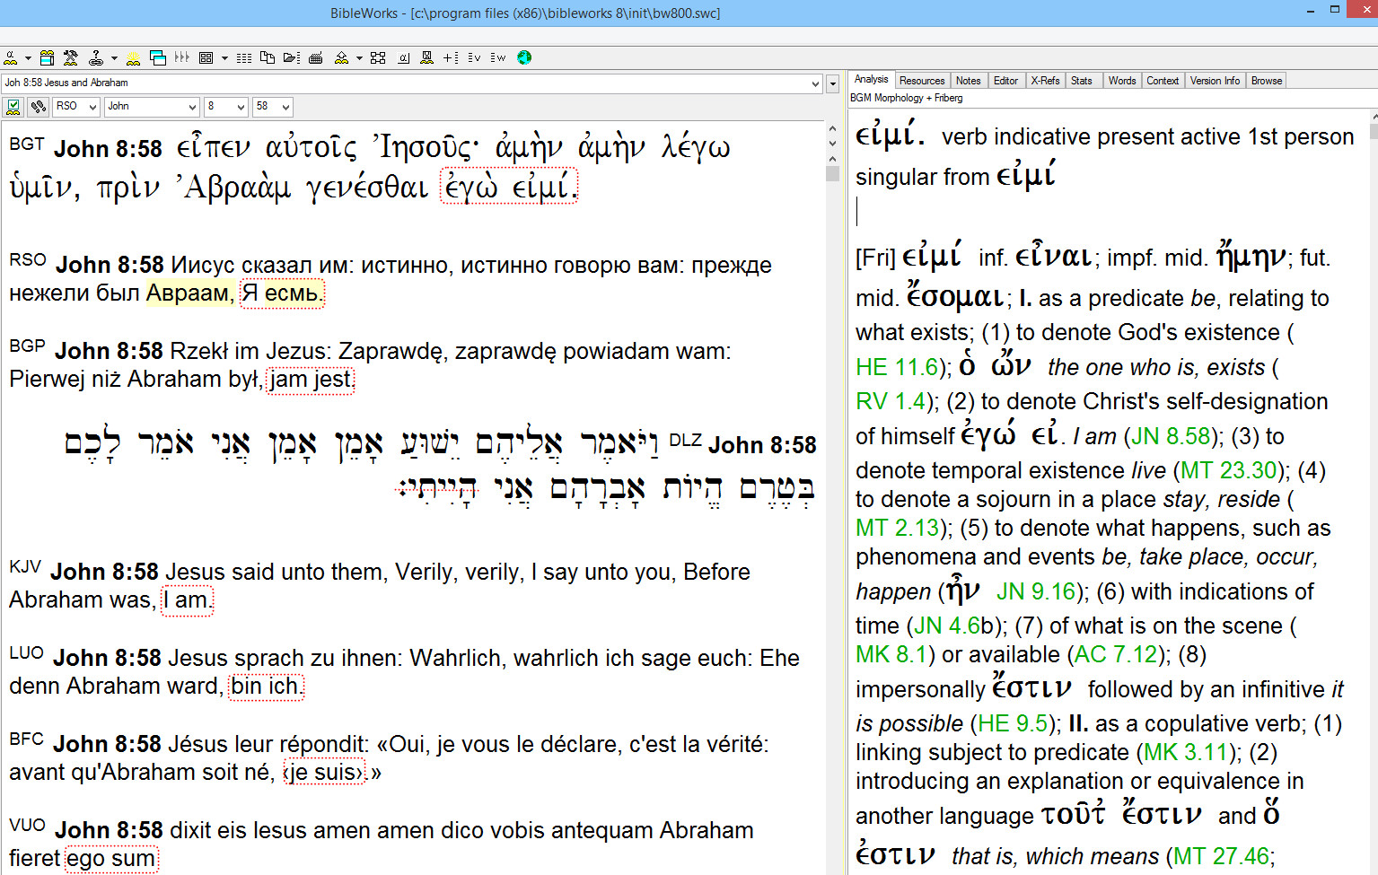Open the arrow beside the grid view icon
Image resolution: width=1378 pixels, height=875 pixels.
[224, 58]
